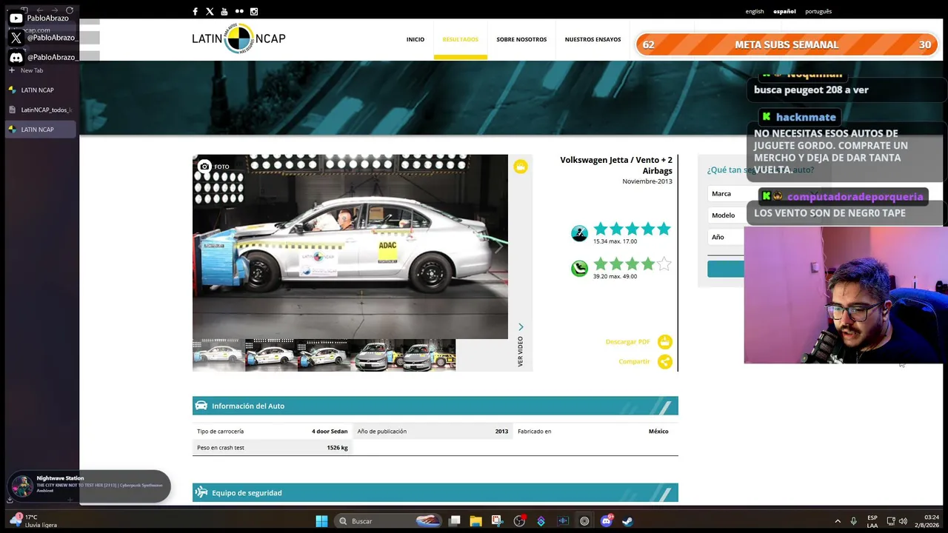The width and height of the screenshot is (948, 533).
Task: Reload the page with browser refresh icon
Action: tap(70, 10)
